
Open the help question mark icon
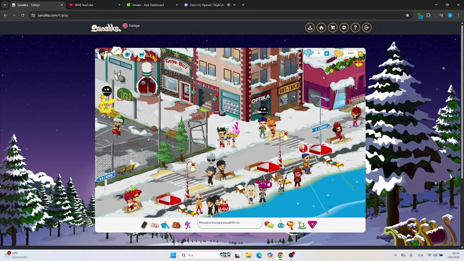(x=355, y=28)
